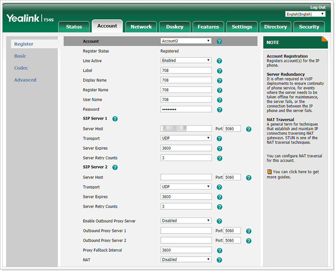
Task: Click help icon for SIP Server 1 Retry Counts
Action: coord(219,158)
